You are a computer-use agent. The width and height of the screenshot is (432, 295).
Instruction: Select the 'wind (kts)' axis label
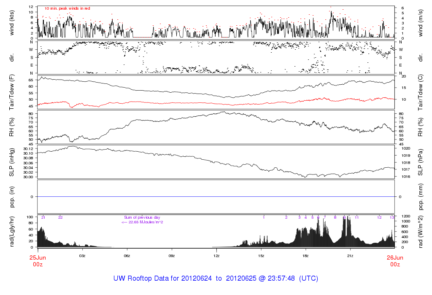click(x=11, y=23)
